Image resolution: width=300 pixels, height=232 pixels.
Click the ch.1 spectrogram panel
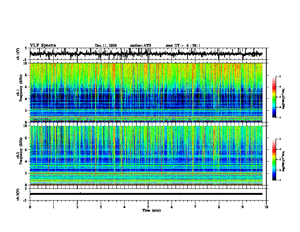[146, 92]
